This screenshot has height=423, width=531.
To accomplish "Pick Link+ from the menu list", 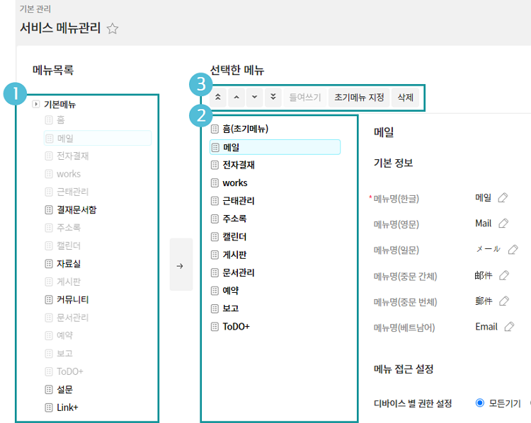I will pyautogui.click(x=67, y=407).
